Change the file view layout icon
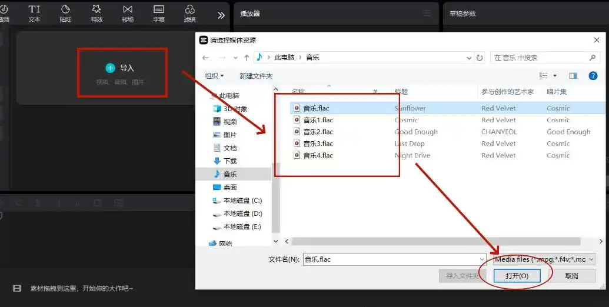 [543, 76]
